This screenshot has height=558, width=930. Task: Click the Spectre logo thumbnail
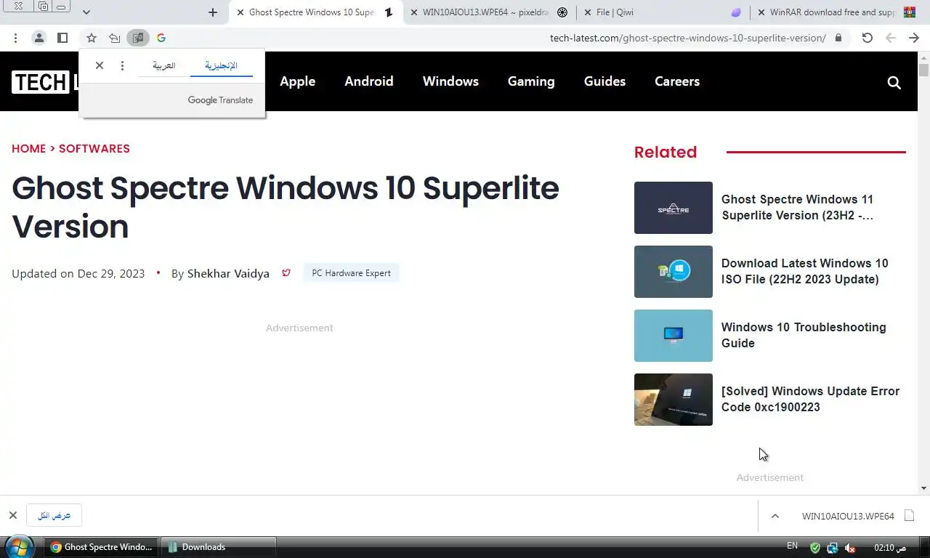tap(674, 208)
